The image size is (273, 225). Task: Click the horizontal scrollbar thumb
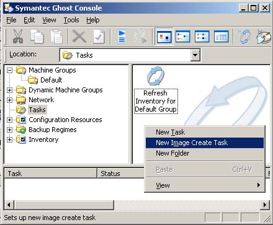[x=64, y=205]
